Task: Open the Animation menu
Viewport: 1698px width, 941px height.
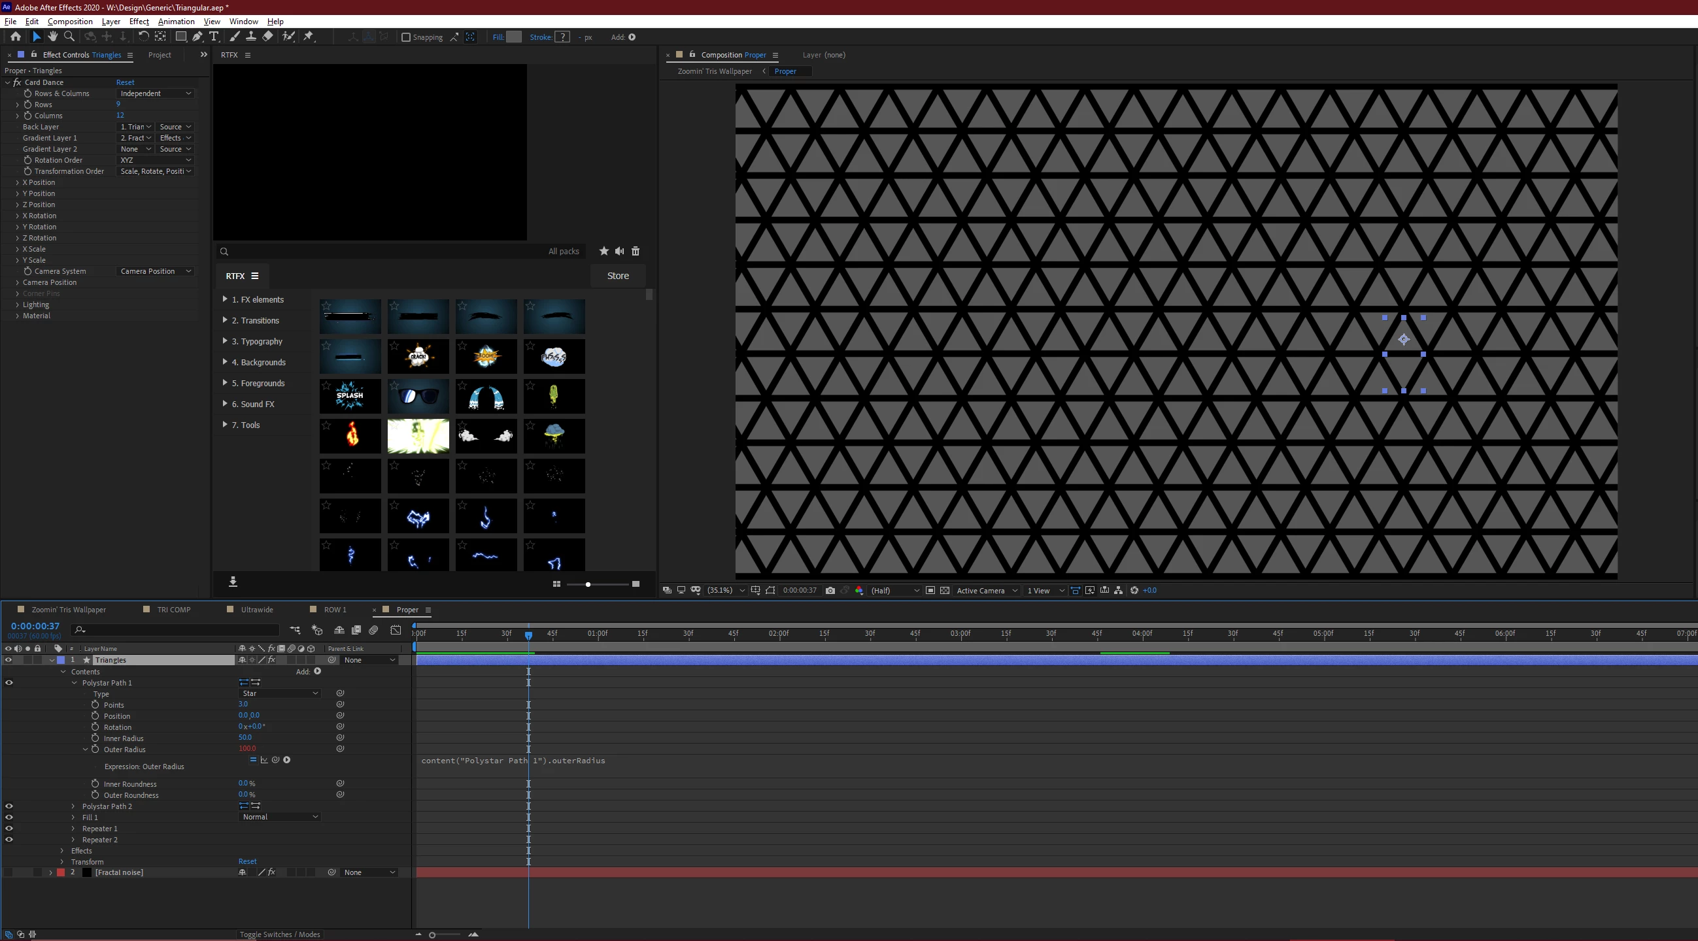Action: pos(176,21)
